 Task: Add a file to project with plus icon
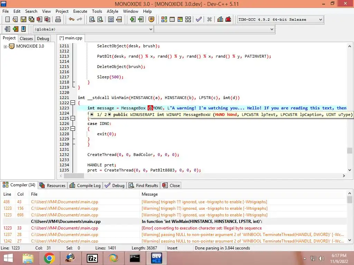[x=133, y=19]
